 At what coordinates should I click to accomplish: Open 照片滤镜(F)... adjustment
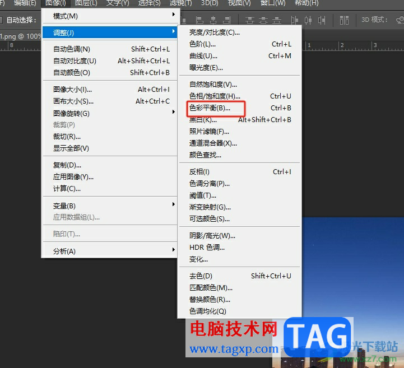pos(240,132)
